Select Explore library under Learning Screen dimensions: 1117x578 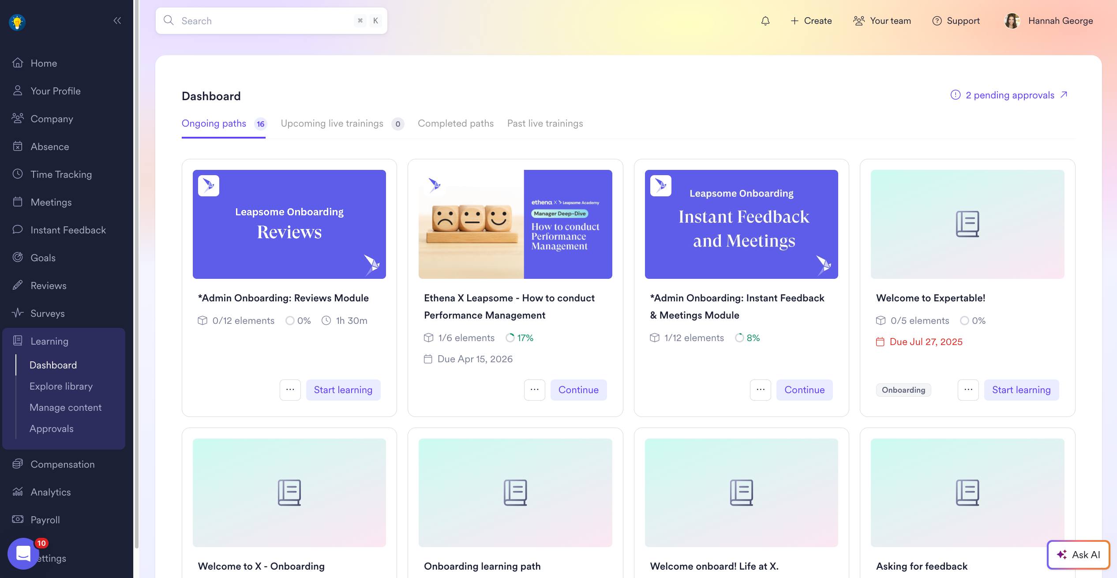pos(61,386)
